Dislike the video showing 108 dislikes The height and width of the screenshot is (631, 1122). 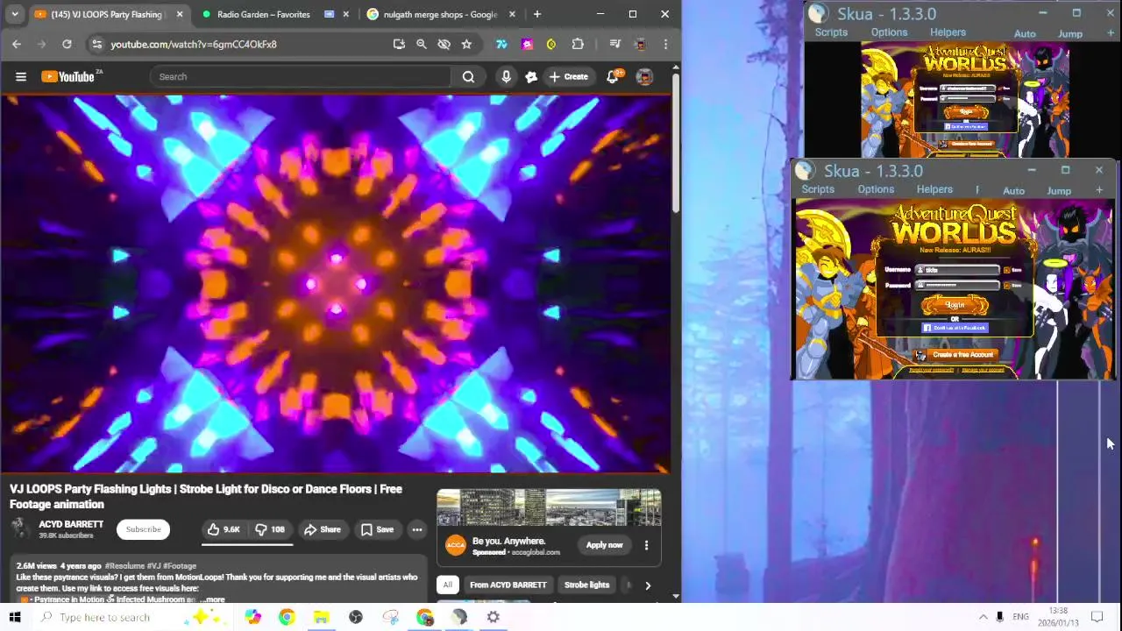270,529
